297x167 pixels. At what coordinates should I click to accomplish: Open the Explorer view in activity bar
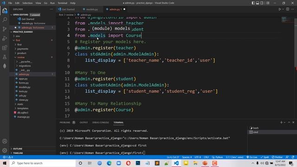click(x=5, y=11)
